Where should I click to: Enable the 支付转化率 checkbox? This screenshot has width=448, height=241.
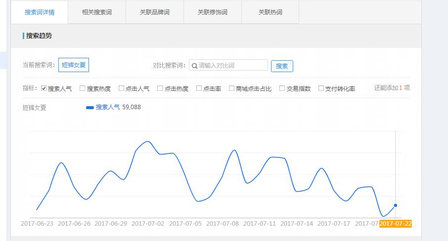pyautogui.click(x=321, y=88)
